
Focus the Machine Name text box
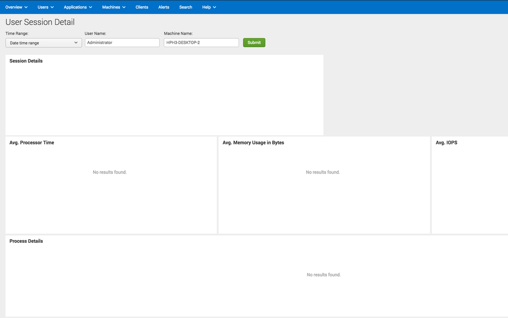201,43
